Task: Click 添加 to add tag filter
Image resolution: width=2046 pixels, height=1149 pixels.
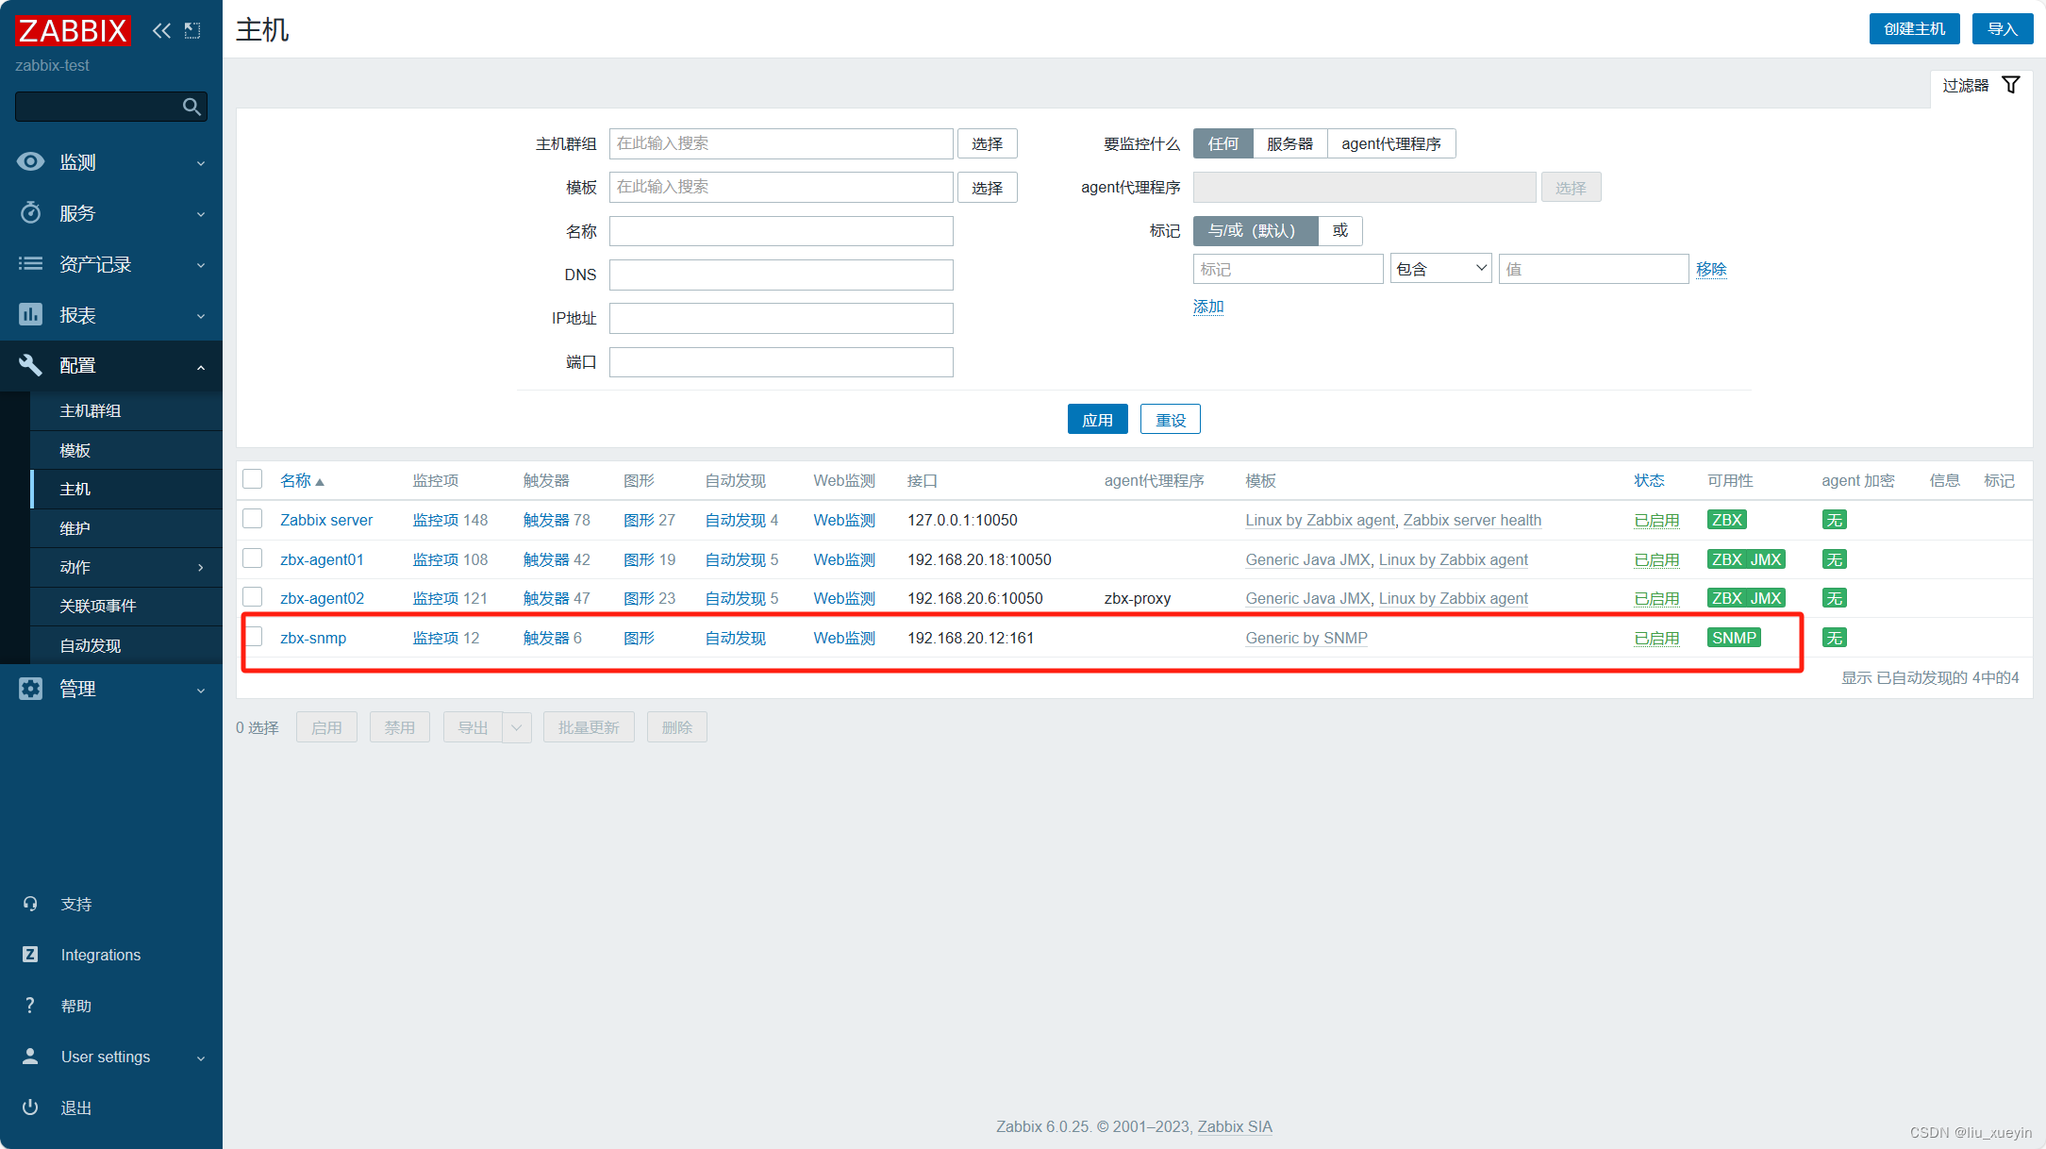Action: click(1208, 307)
